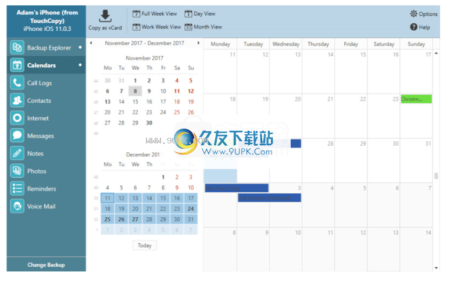
Task: Click the blue New Year's Day event
Action: 237,188
